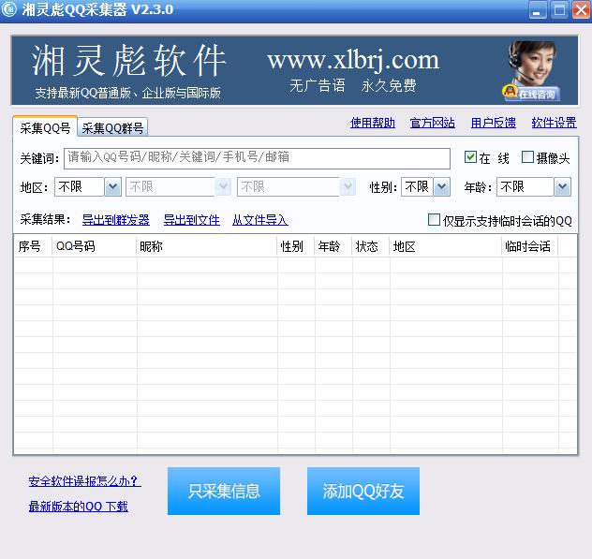Focus the 关键词 keyword input field
592x559 pixels.
pos(257,158)
